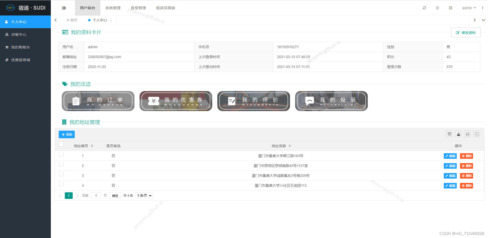Click the refresh icon in top bar
This screenshot has width=488, height=238.
click(424, 8)
